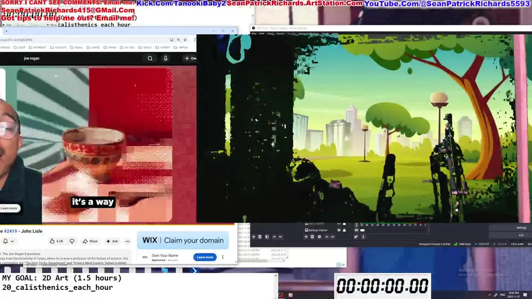Click install app icon in address bar

click(172, 40)
